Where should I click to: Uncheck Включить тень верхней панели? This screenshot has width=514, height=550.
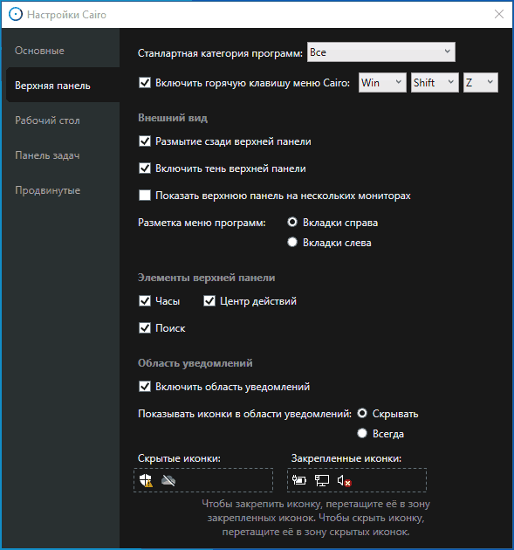tap(145, 168)
